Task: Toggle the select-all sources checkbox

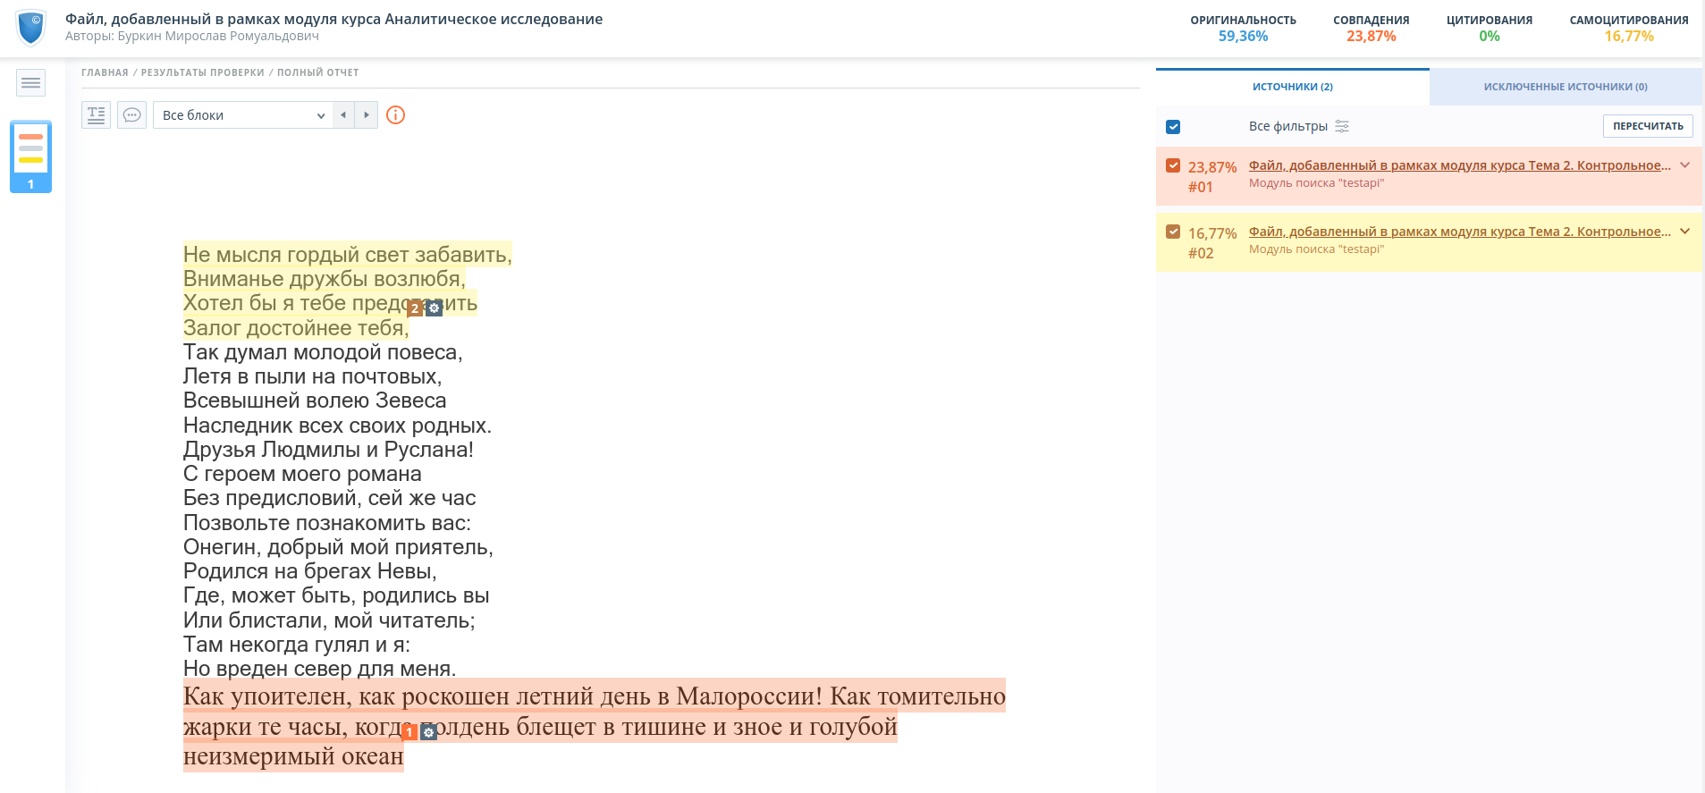Action: [1173, 127]
